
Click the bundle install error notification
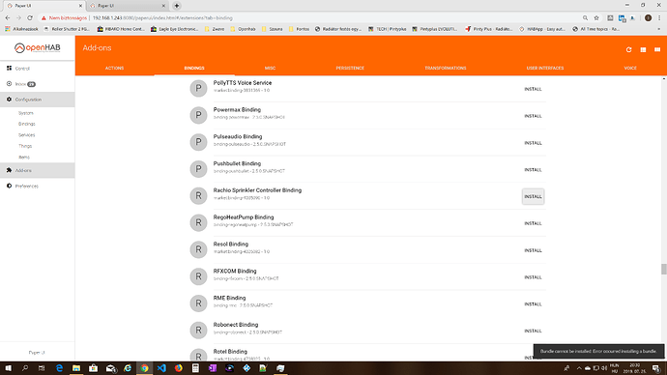(598, 351)
